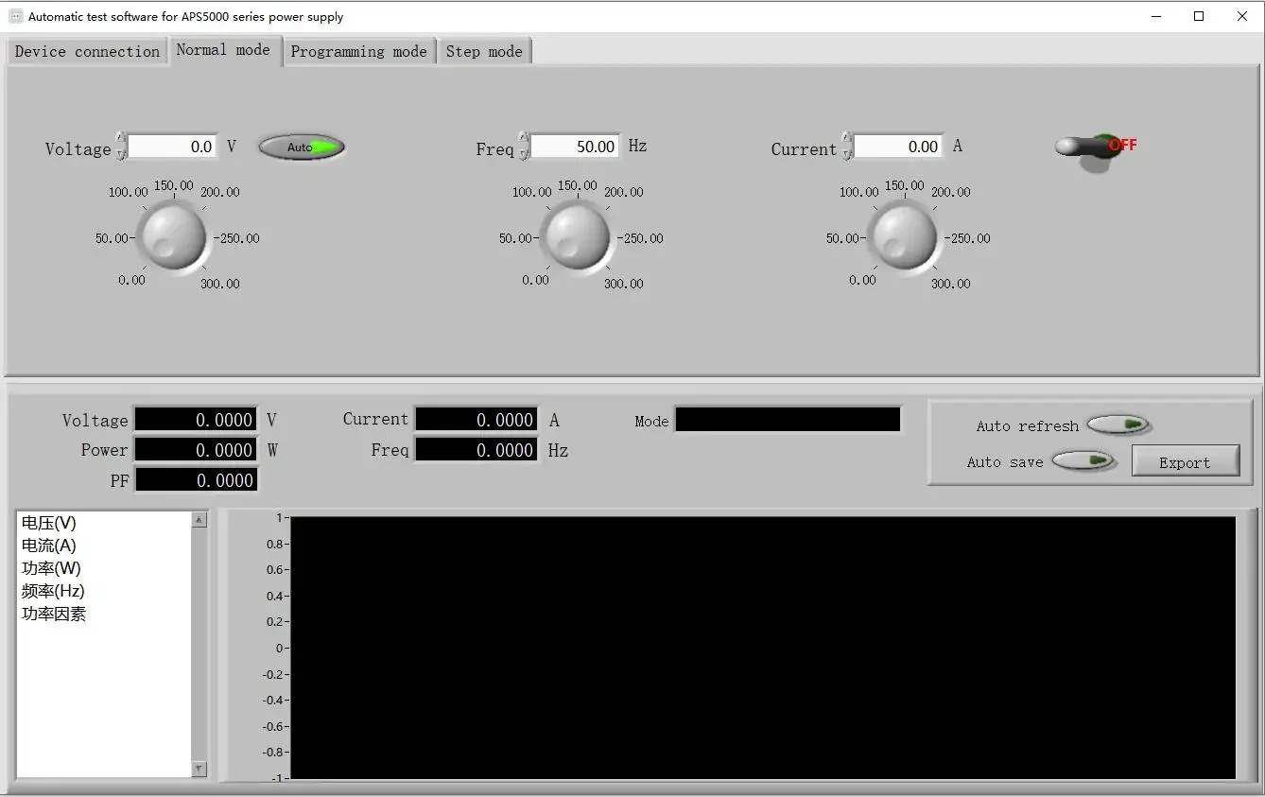Maximize the APS5000 software window

click(1199, 16)
